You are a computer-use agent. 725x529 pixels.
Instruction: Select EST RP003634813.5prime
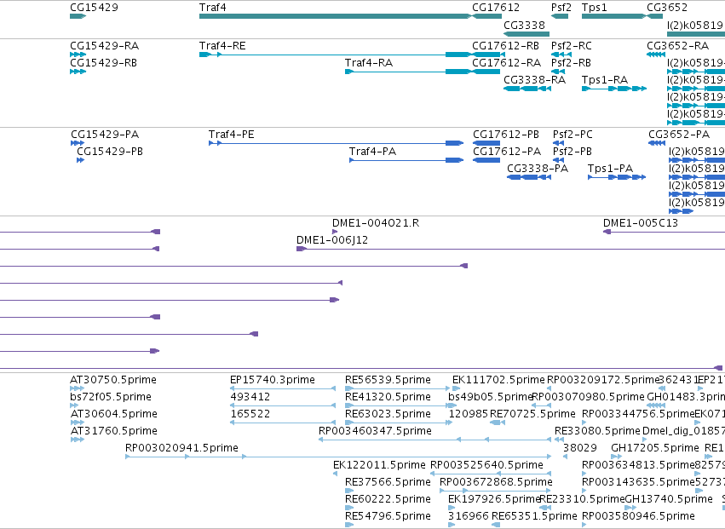[584, 474]
